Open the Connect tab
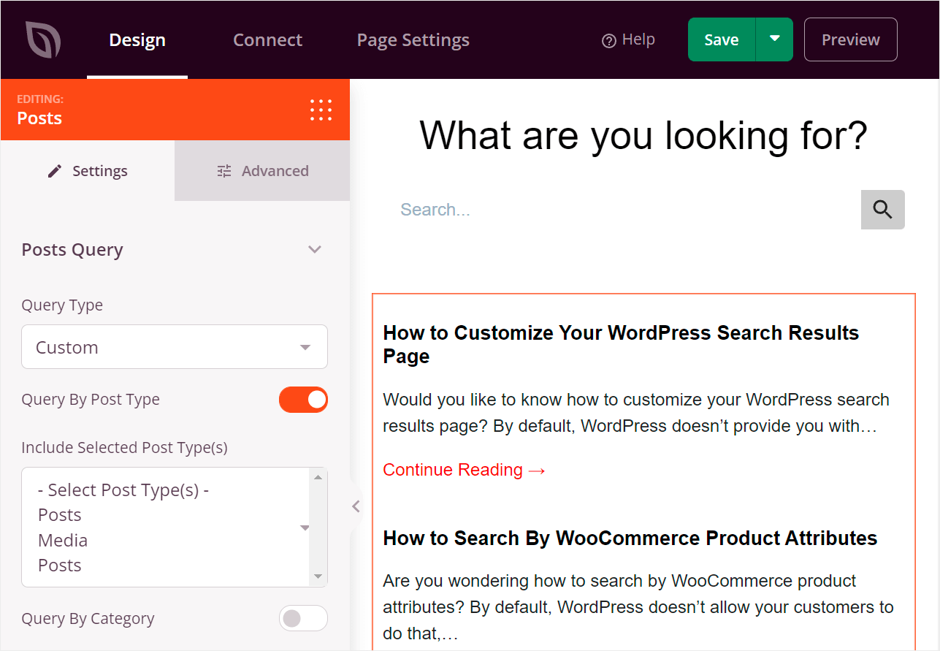The width and height of the screenshot is (940, 651). pyautogui.click(x=267, y=39)
